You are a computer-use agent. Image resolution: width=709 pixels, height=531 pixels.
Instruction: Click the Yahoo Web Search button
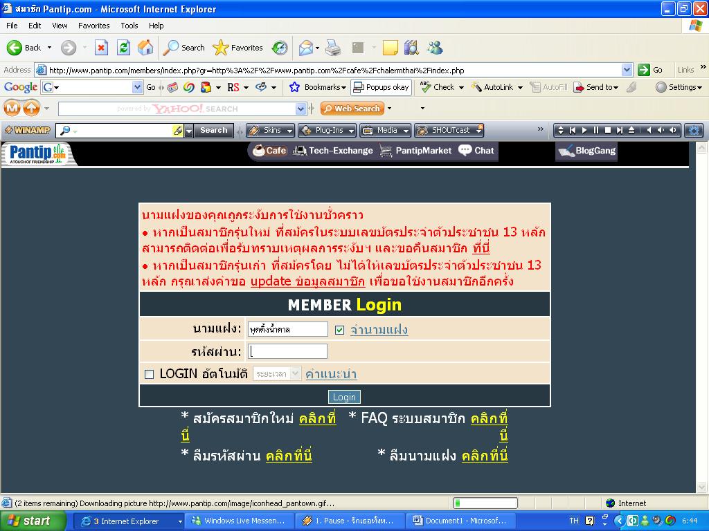click(352, 109)
